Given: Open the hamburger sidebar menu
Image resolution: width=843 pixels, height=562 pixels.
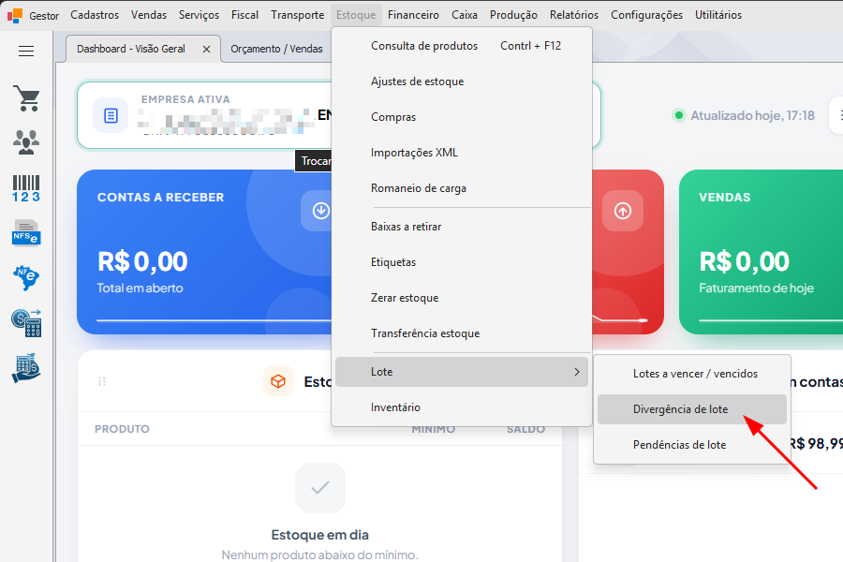Looking at the screenshot, I should tap(26, 52).
